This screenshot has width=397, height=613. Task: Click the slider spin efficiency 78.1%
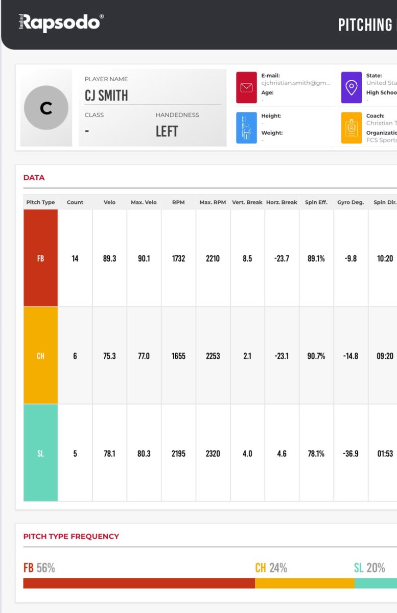coord(316,453)
